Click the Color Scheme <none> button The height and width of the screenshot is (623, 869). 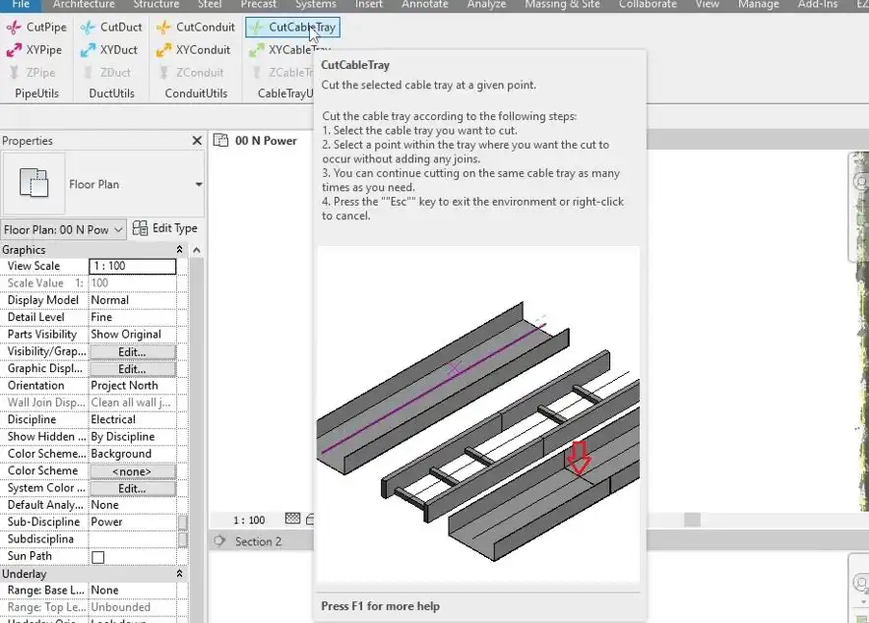pyautogui.click(x=133, y=471)
